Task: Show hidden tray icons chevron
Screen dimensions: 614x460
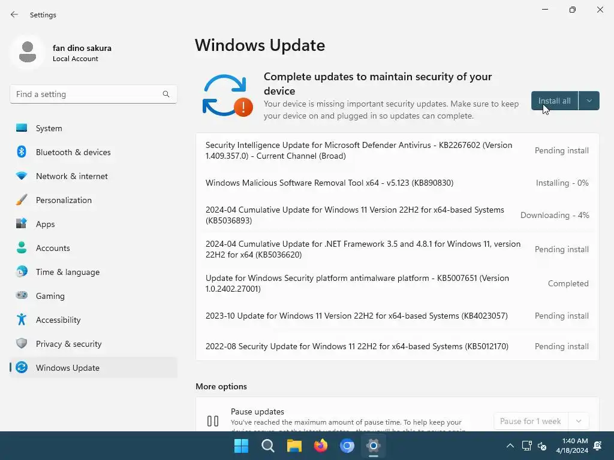Action: click(x=510, y=446)
